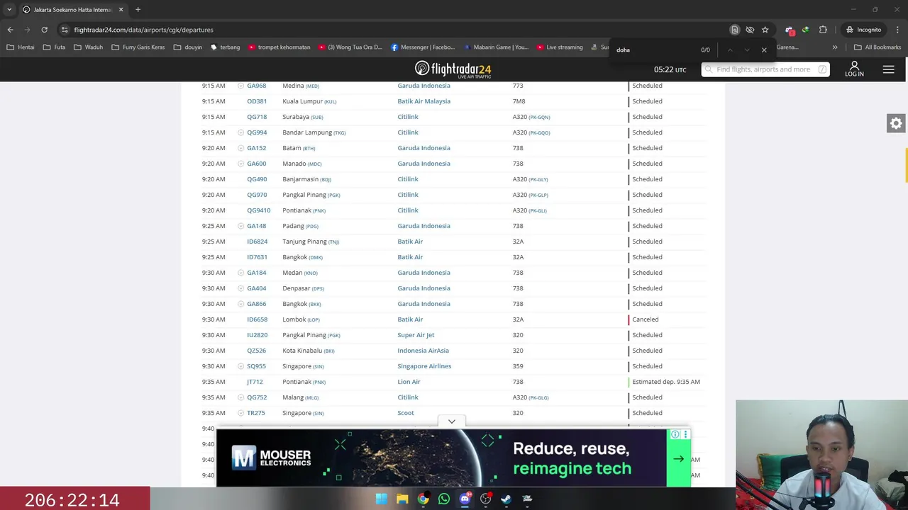Expand details for flight QG994 to Bandar Lampung
908x510 pixels.
coord(240,132)
